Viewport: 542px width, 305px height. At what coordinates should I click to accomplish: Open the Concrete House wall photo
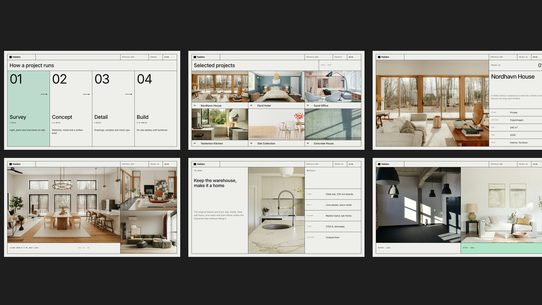click(x=333, y=124)
